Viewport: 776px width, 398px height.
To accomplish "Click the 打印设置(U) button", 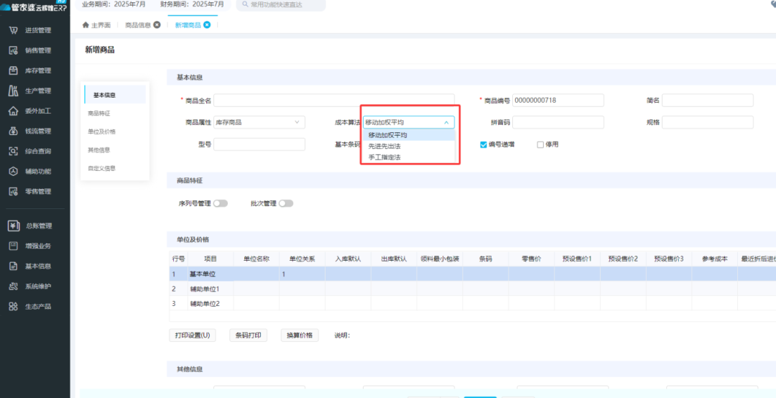I will tap(193, 335).
